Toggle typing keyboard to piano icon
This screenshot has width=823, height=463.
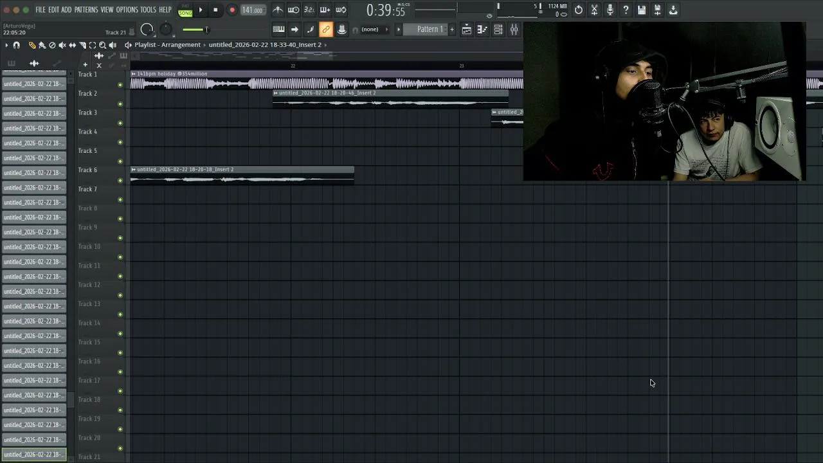278,30
